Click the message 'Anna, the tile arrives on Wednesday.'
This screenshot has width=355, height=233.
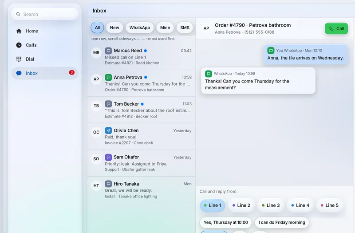click(305, 54)
